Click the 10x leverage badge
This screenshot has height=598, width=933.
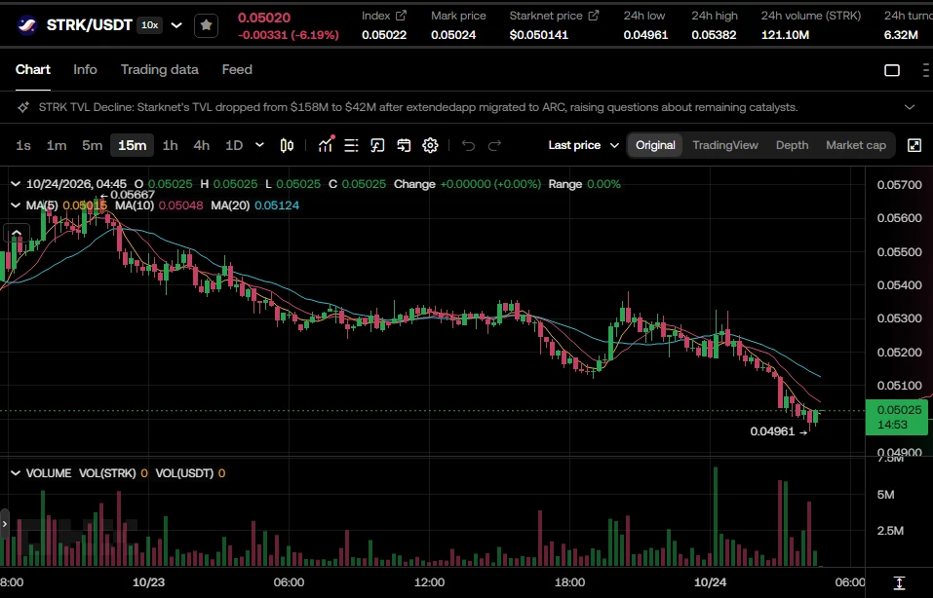coord(149,25)
